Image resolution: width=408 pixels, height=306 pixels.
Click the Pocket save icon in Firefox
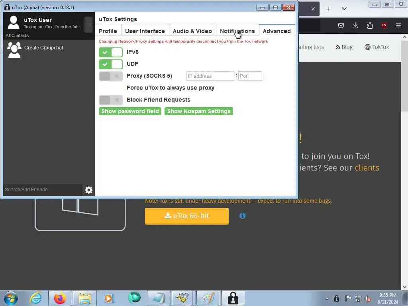(341, 25)
